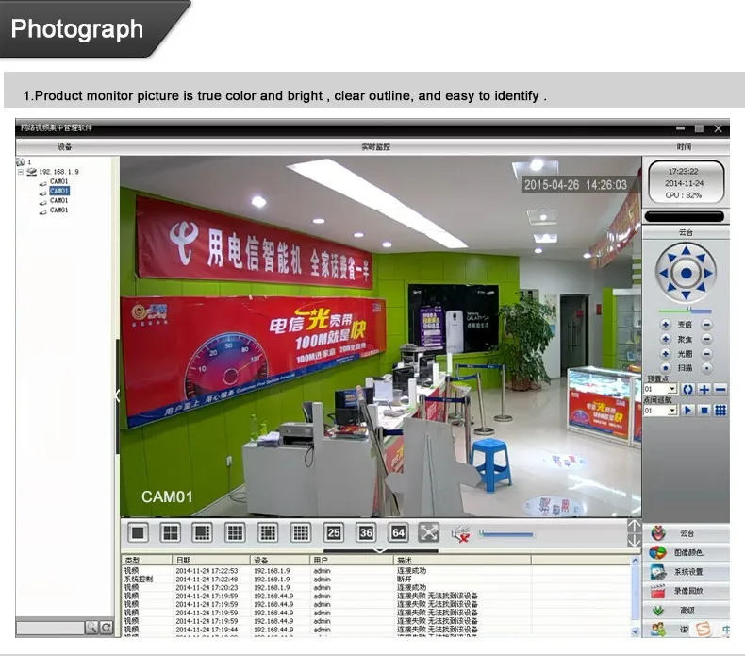Screen dimensions: 745x656
Task: Collapse the left device panel arrow
Action: pos(117,395)
